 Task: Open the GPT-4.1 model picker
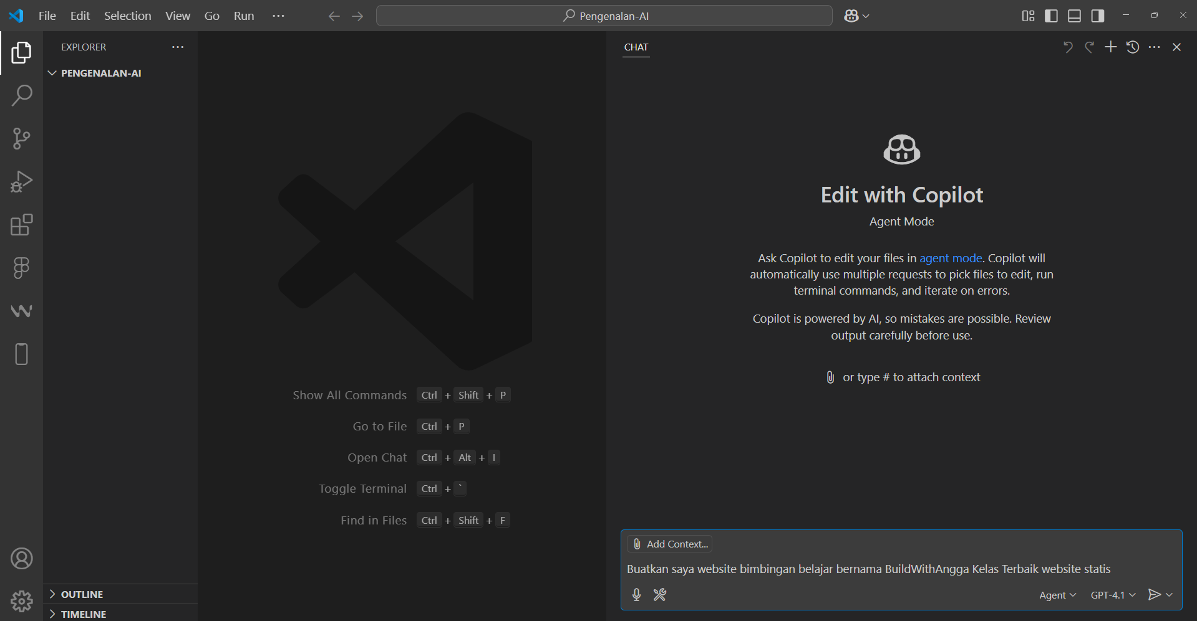point(1113,595)
